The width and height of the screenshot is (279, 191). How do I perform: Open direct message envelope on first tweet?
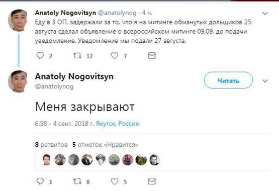[x=152, y=56]
